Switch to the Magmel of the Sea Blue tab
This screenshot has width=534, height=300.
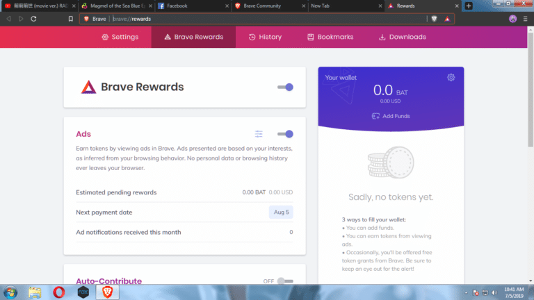(x=117, y=6)
